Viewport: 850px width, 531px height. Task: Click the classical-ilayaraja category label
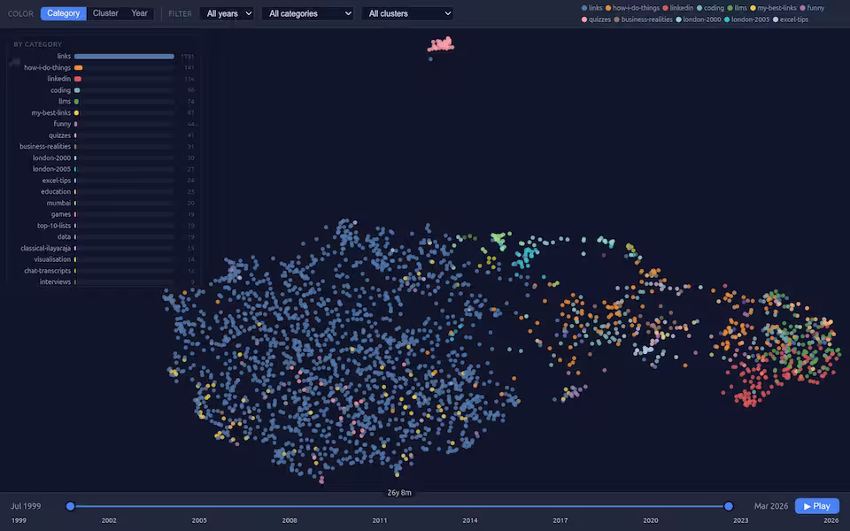[46, 249]
